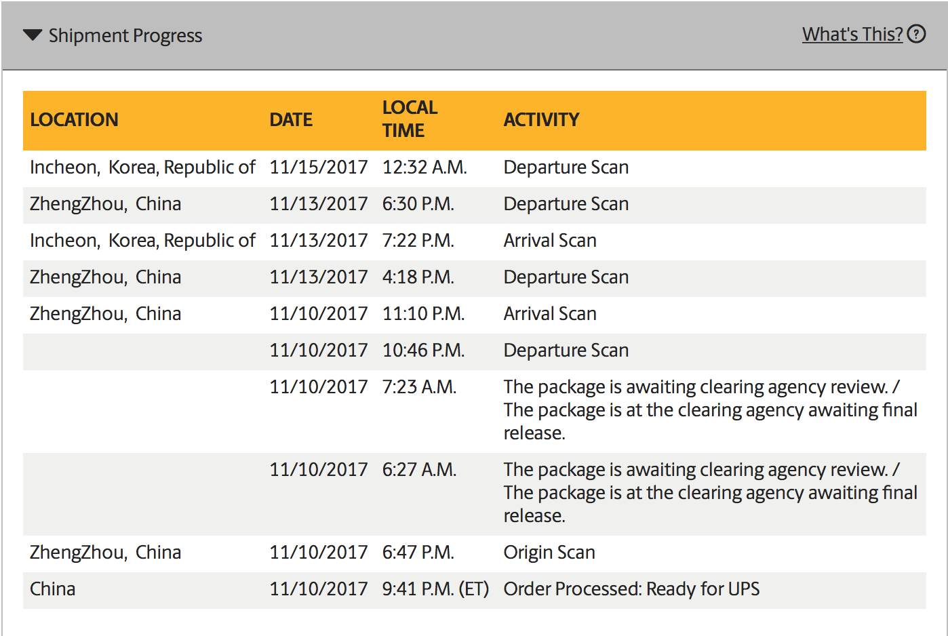
Task: Select the 9:41 P.M. (ET) time cell
Action: (435, 589)
